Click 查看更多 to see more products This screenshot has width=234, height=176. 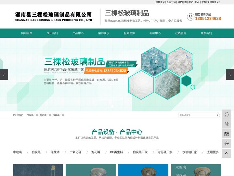[213, 152]
